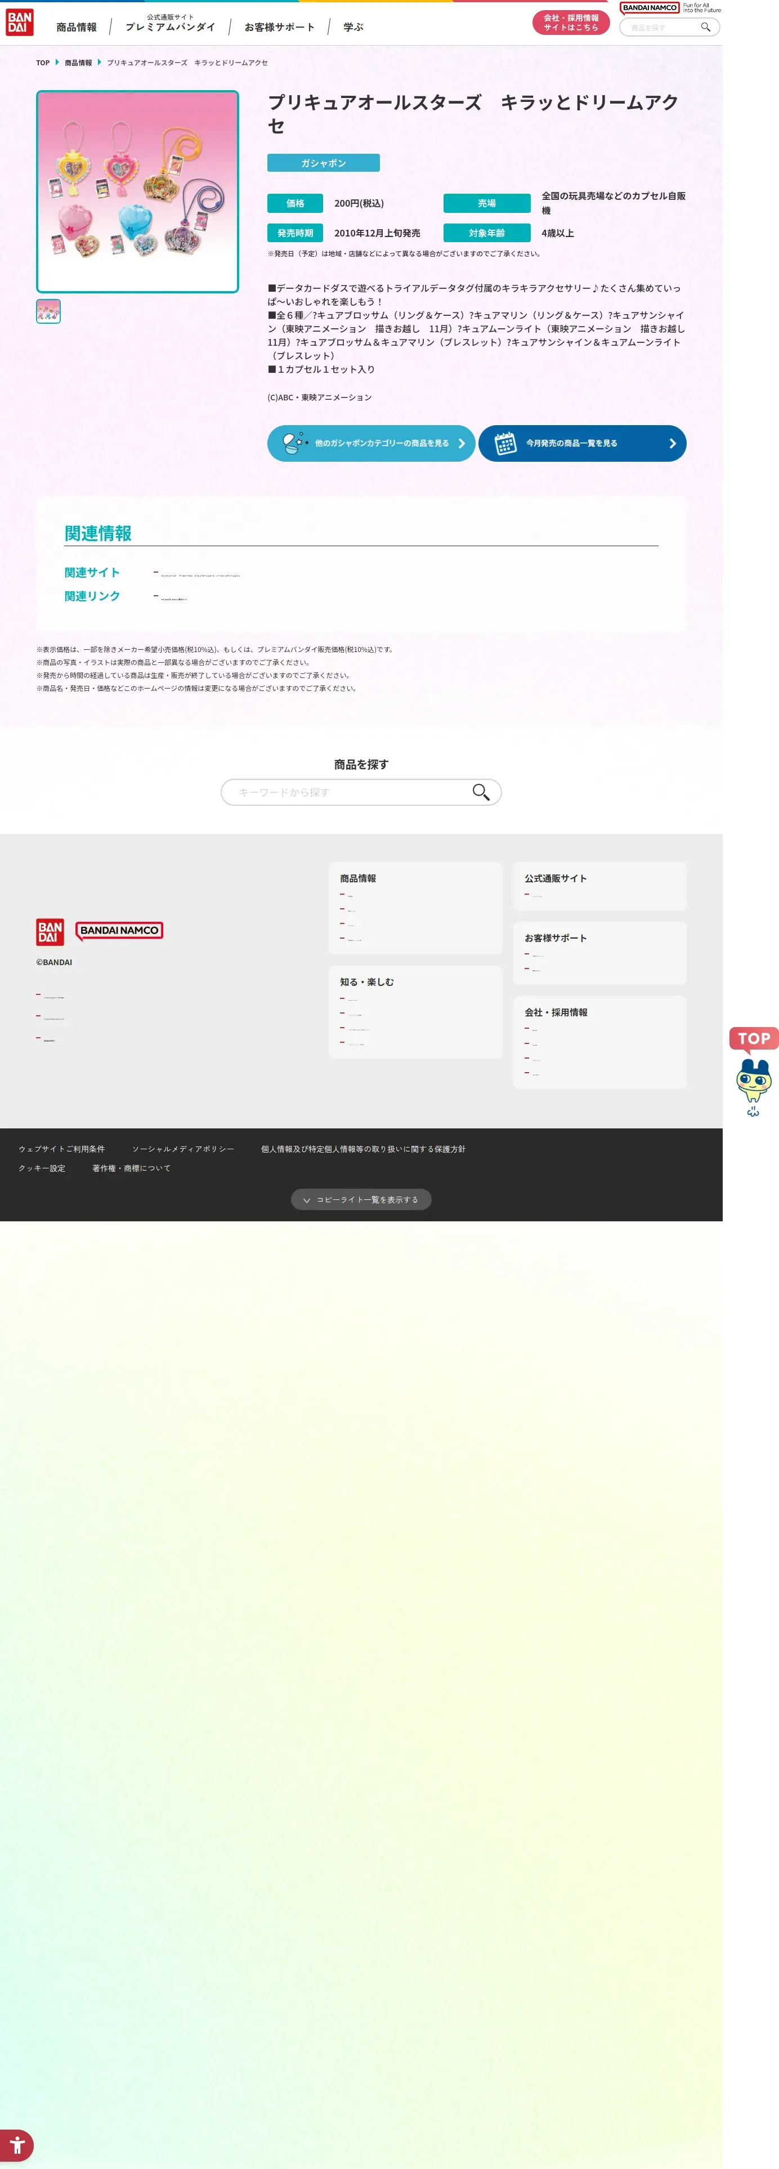
Task: Open ウェブサイトご利用条件 link
Action: (x=61, y=1149)
